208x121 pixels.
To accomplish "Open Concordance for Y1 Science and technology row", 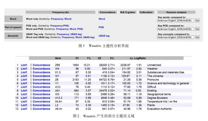I will 41,83.
